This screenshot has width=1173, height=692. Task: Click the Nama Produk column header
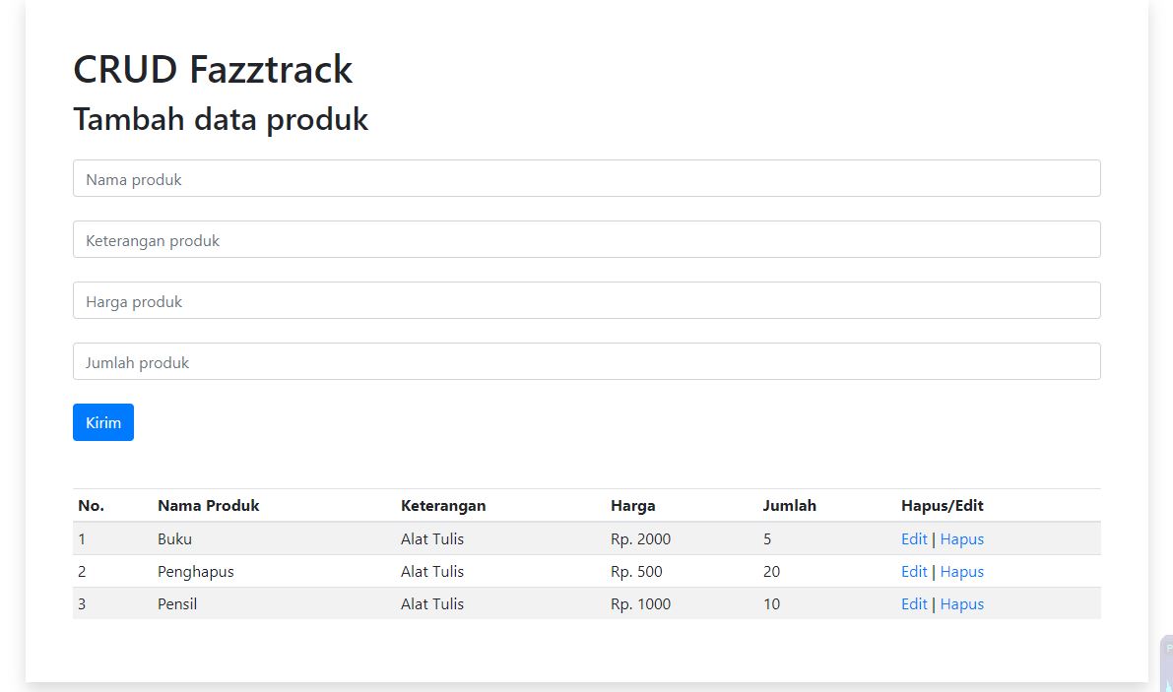point(209,506)
